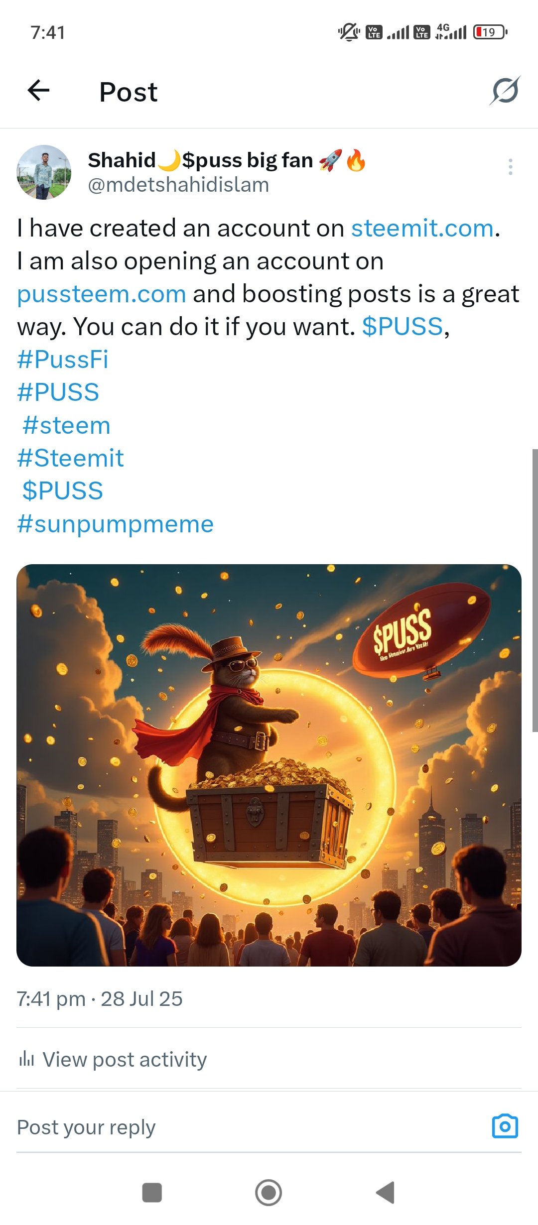Tap the Android back triangle button
Viewport: 538px width, 1225px height.
[385, 1193]
